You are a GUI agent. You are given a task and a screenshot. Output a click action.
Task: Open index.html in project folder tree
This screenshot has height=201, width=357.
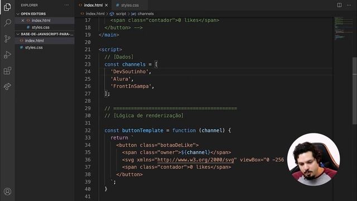[35, 41]
